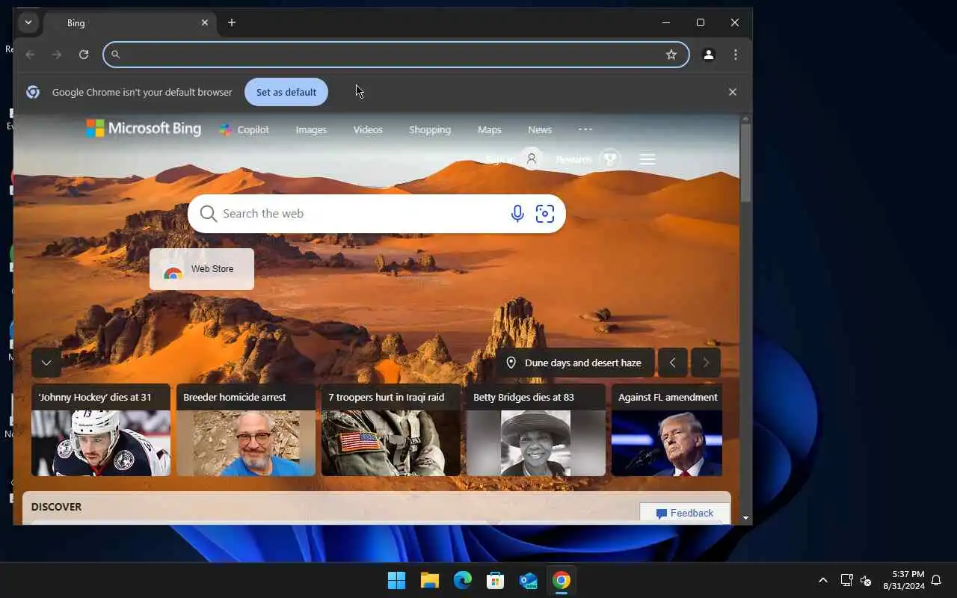Open the clock and date flyout

[903, 580]
